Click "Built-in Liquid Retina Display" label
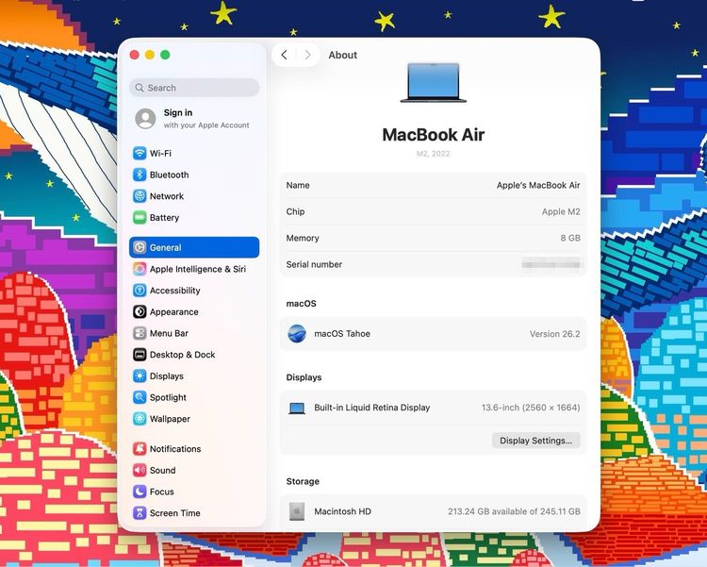707x567 pixels. click(x=372, y=408)
